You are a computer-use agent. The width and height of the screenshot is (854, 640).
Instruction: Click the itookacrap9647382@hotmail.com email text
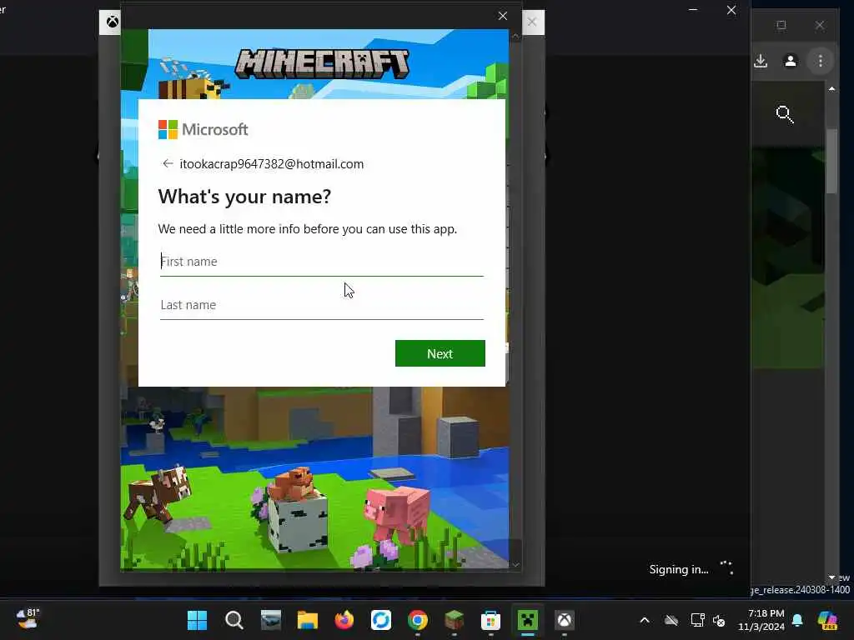point(272,164)
